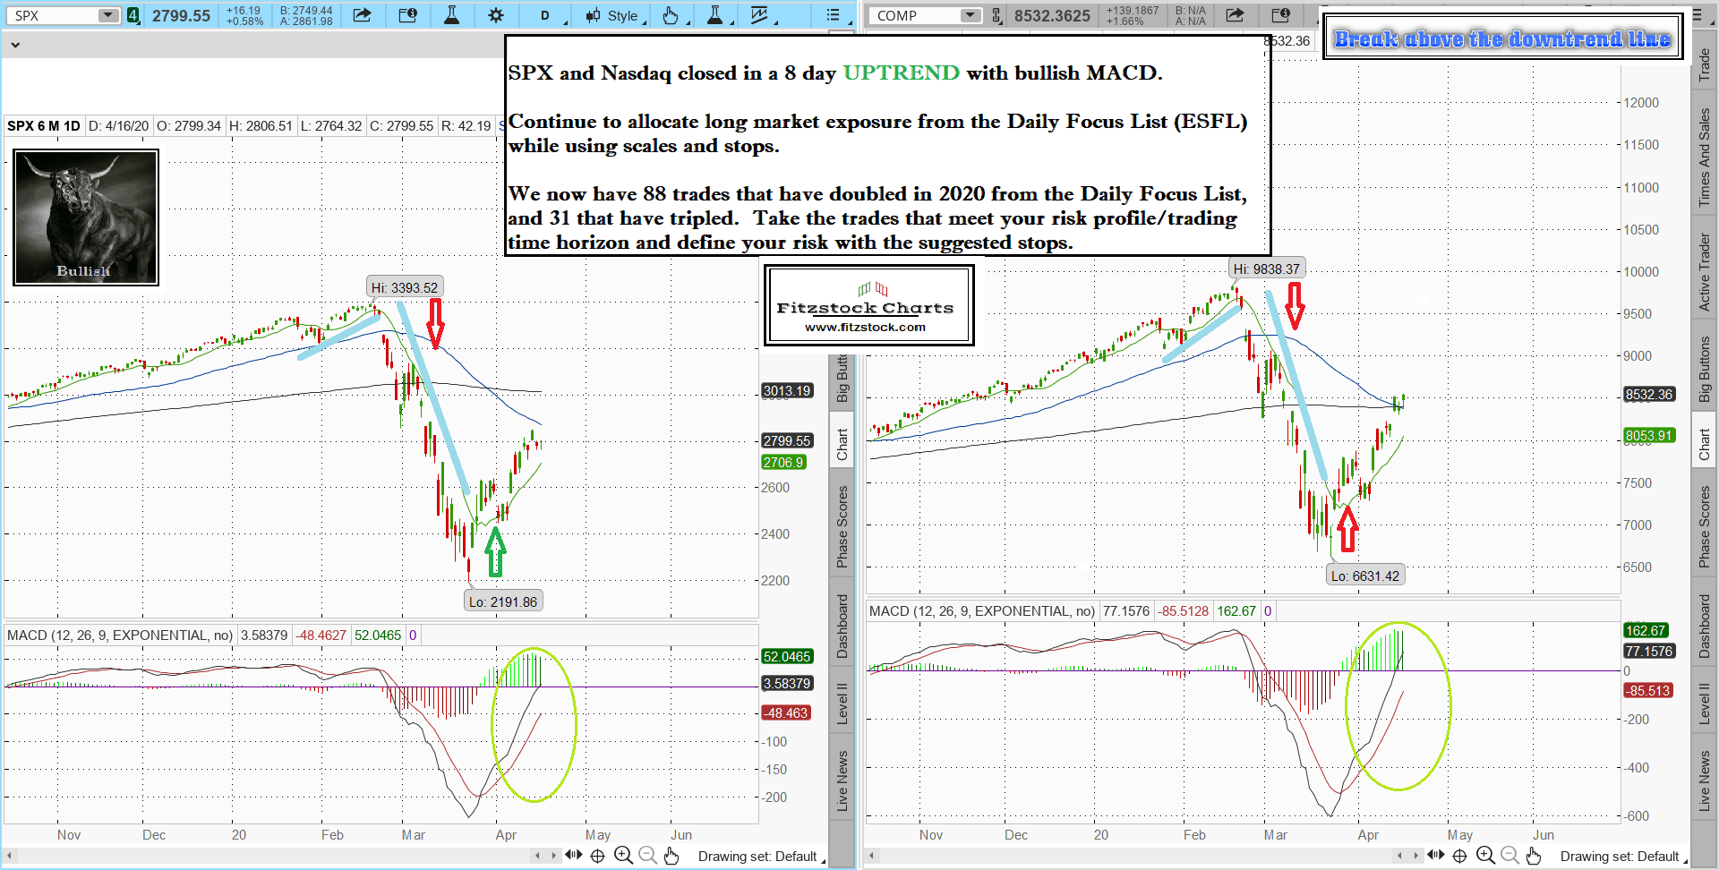Screen dimensions: 1719x870
Task: Click the green symbol link number 4
Action: point(133,15)
